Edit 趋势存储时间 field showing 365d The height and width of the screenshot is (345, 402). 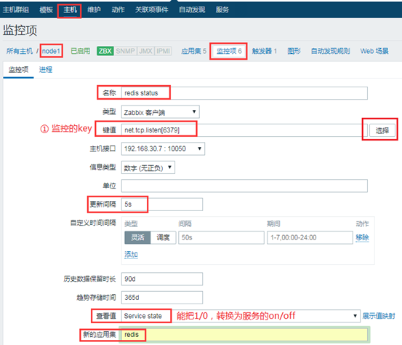(x=162, y=298)
